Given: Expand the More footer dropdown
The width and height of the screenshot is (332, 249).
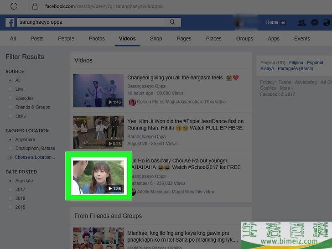Looking at the screenshot, I should (x=286, y=88).
